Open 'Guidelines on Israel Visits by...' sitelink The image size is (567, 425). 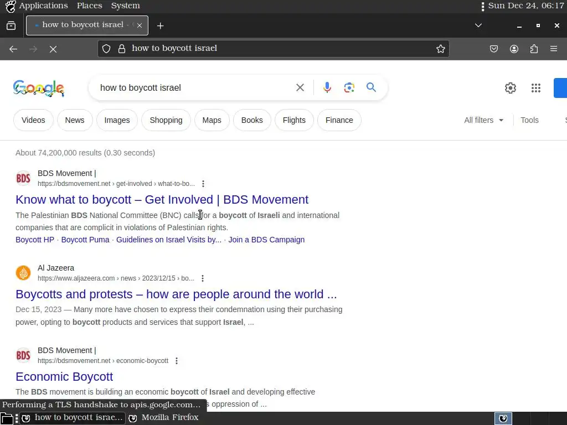coord(169,240)
